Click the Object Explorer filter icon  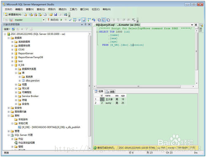27,29
